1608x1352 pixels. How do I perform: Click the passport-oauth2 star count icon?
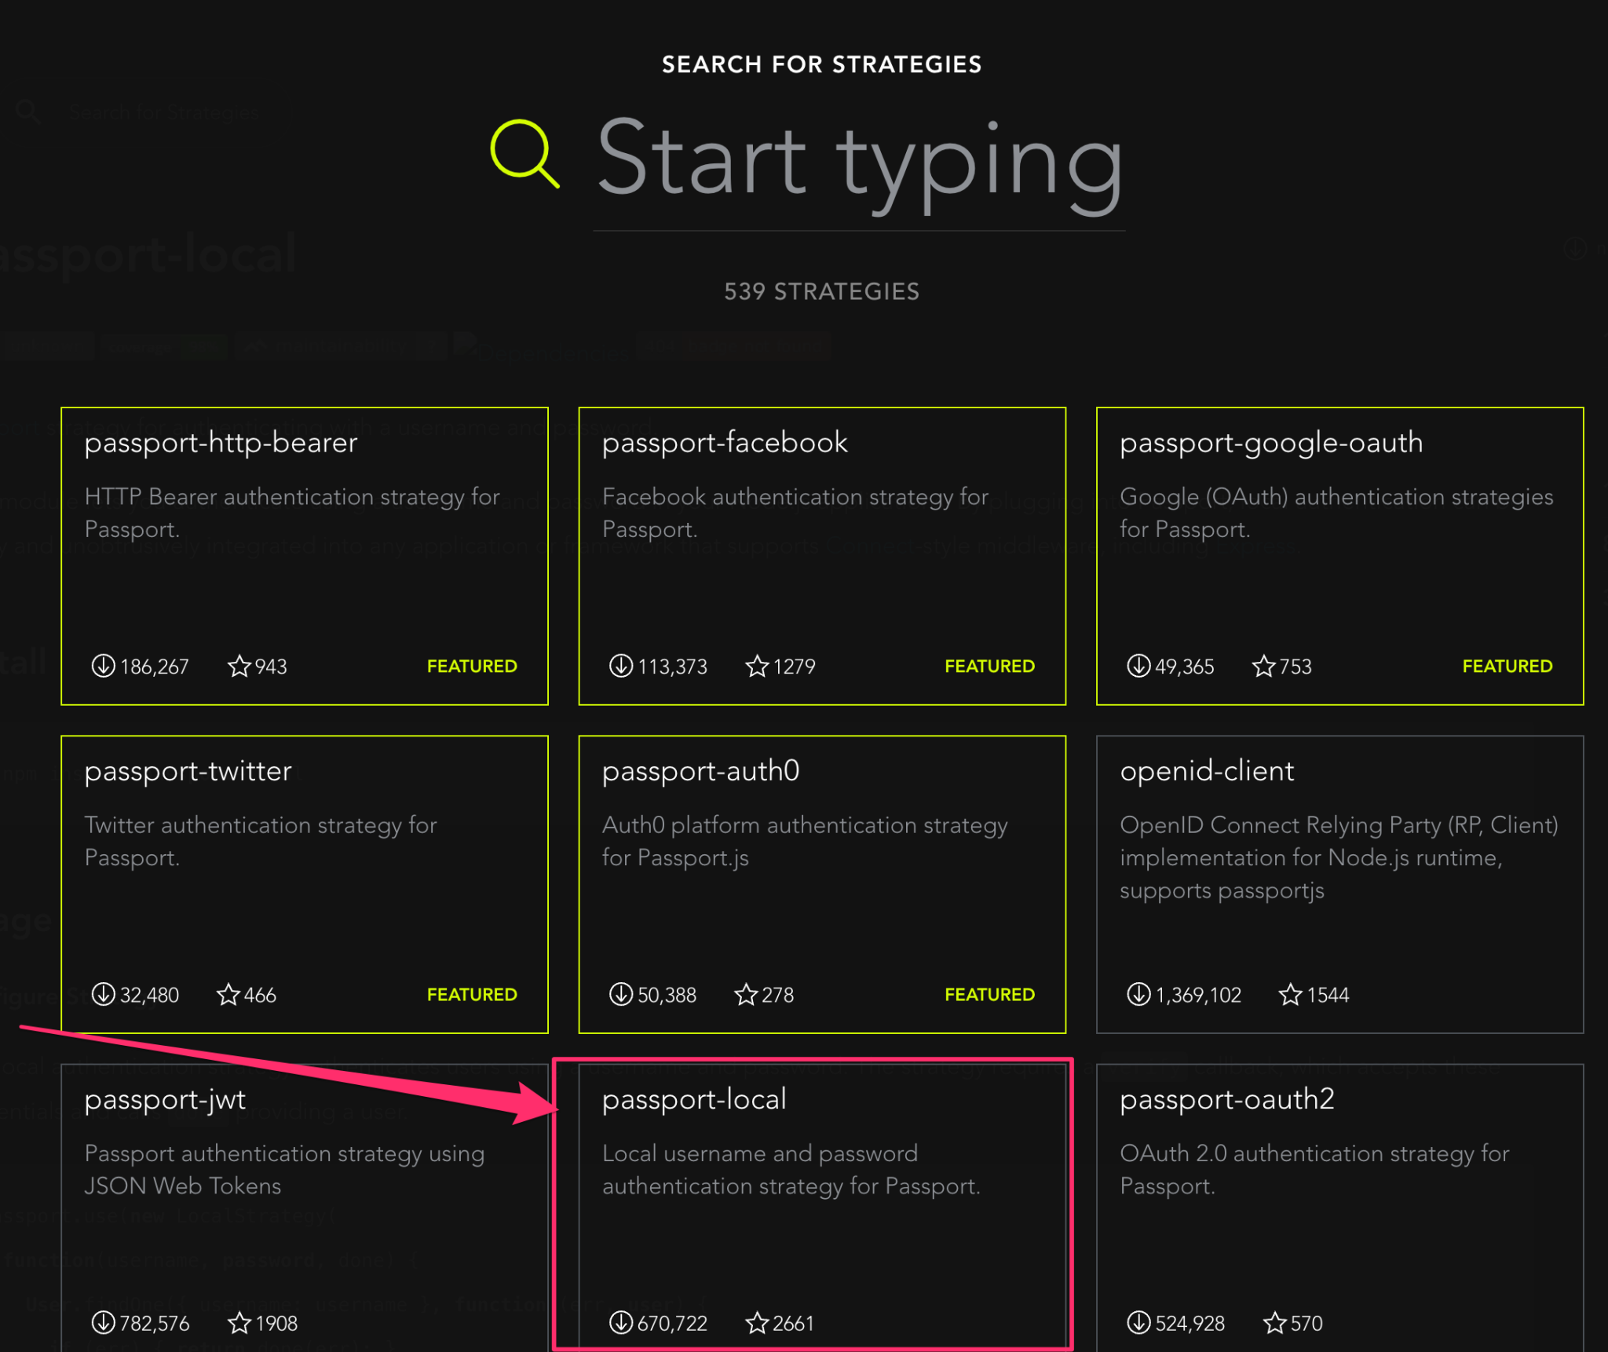pos(1274,1323)
